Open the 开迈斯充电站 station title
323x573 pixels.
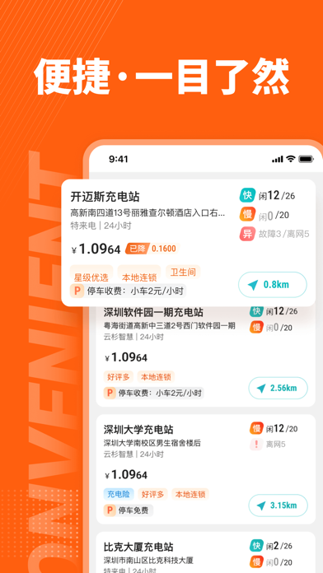pos(105,197)
